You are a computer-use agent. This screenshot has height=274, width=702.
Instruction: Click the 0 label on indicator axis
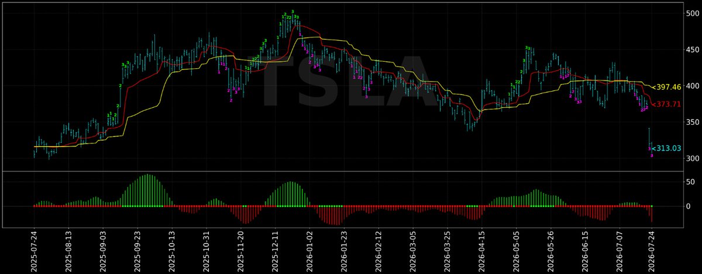pos(690,206)
